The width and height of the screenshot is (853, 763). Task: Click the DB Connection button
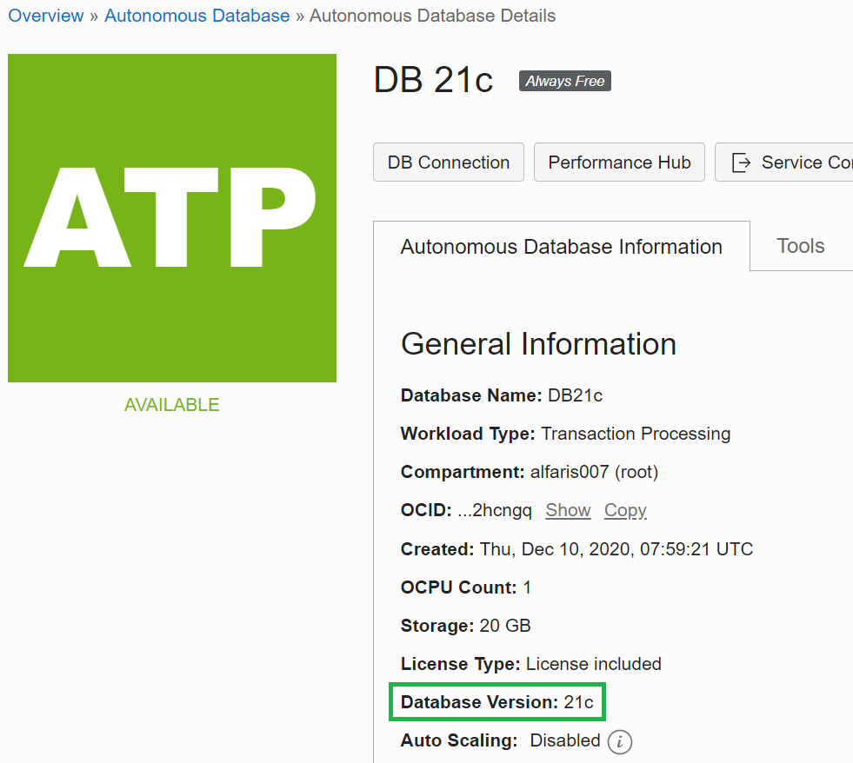[x=449, y=162]
